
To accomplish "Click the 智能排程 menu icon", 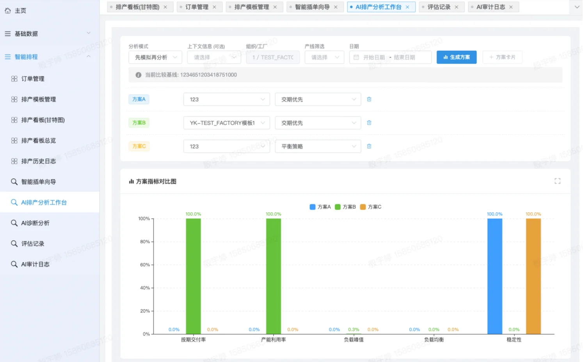I will pos(8,57).
